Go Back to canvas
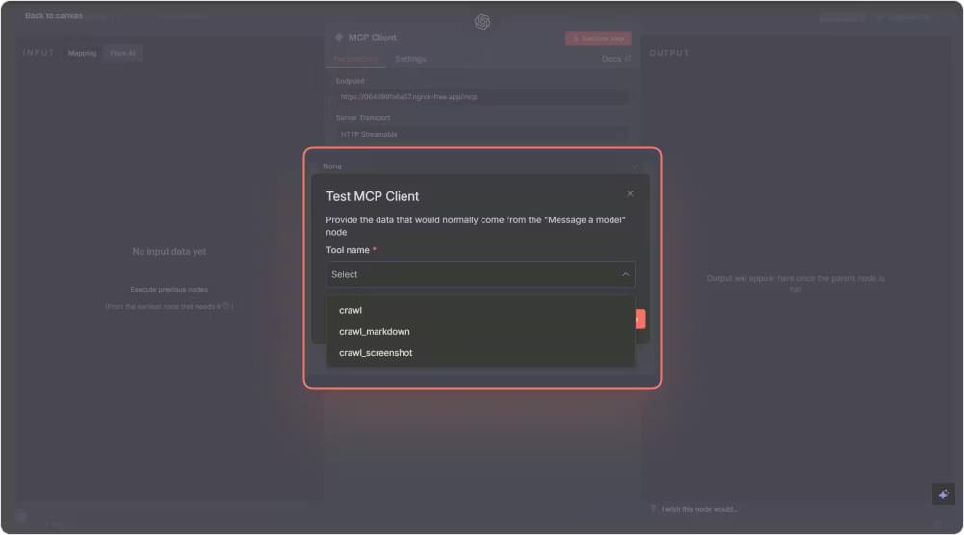Screen dimensions: 964x535 click(x=53, y=16)
